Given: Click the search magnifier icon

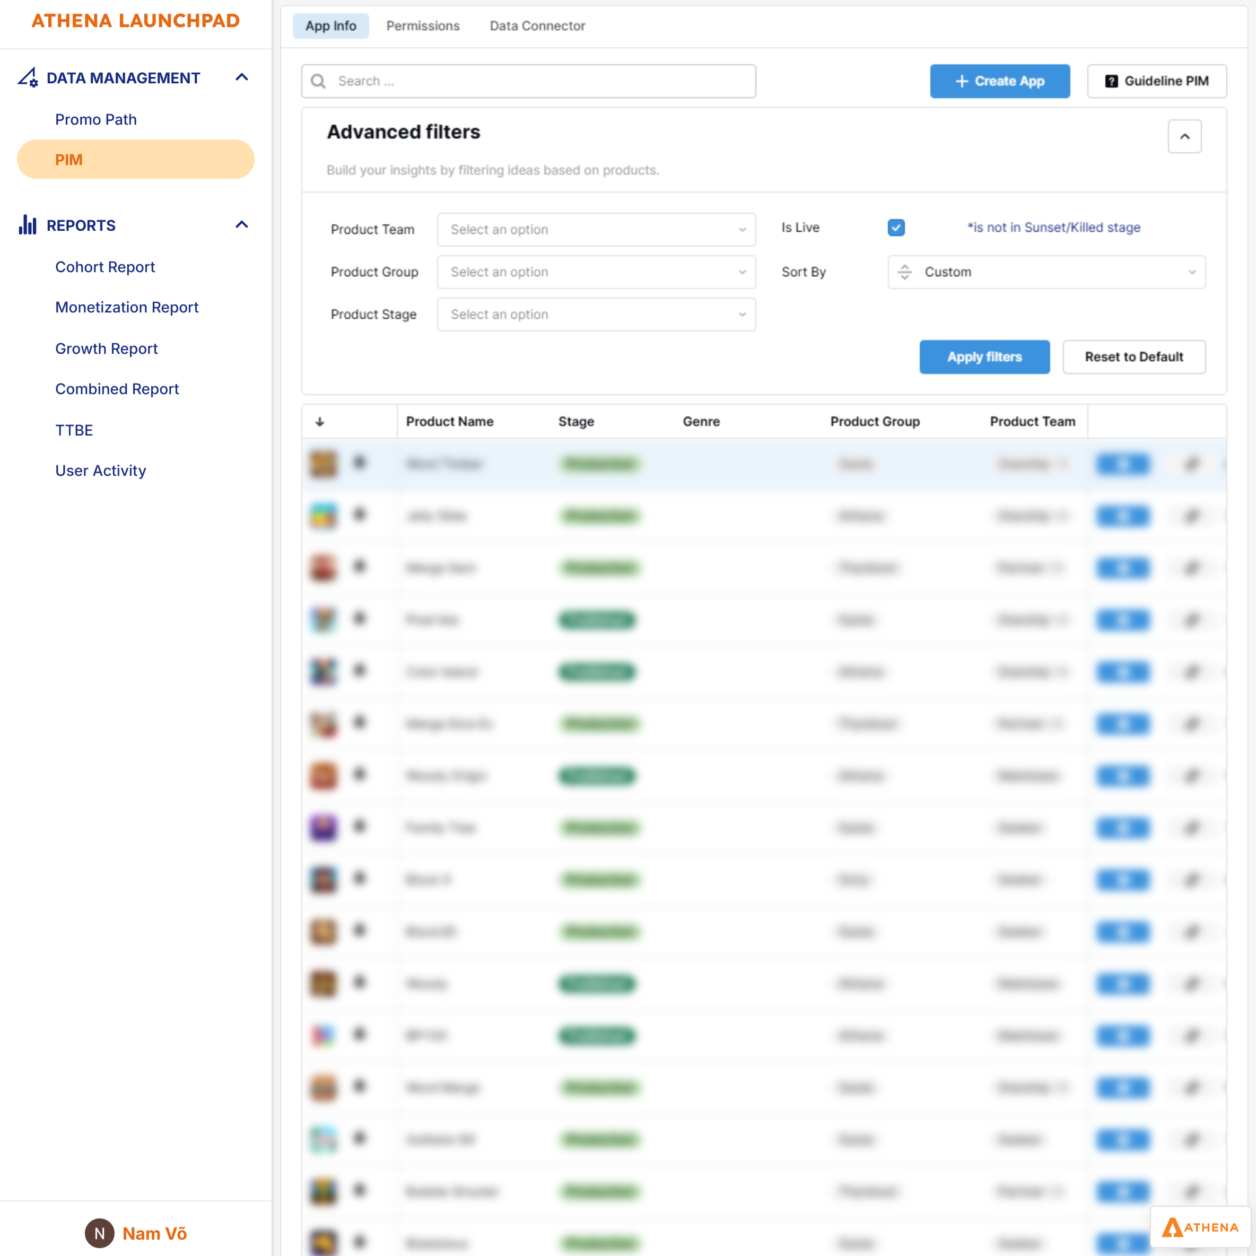Looking at the screenshot, I should pos(318,81).
